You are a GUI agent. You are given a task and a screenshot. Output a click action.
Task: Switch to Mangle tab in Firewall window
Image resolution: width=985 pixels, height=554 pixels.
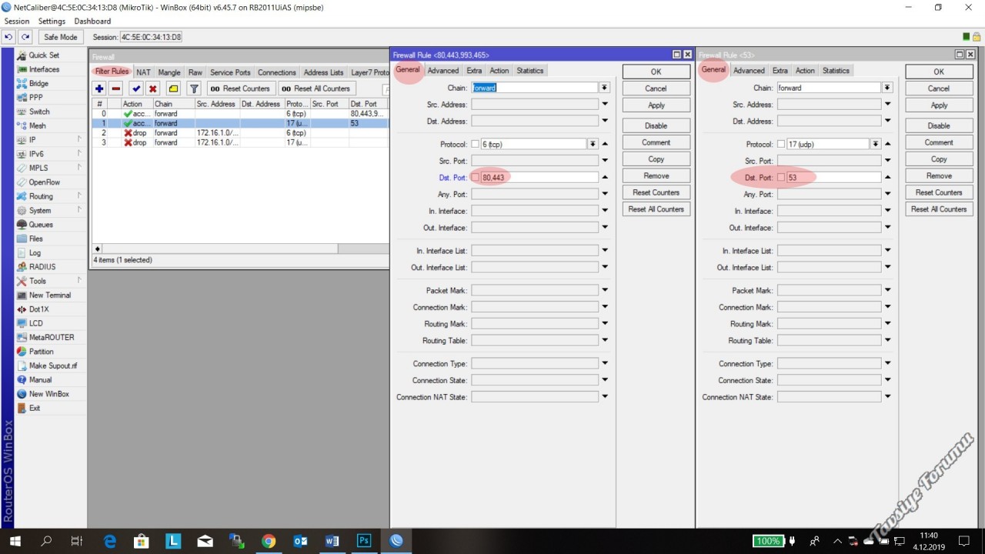tap(169, 72)
